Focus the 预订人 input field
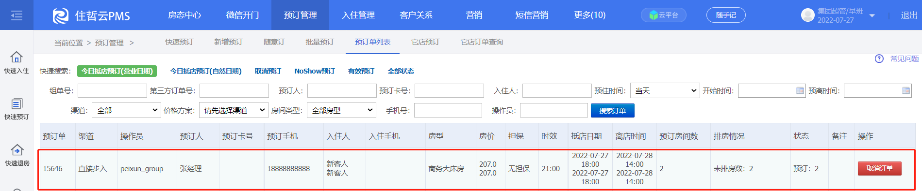 (342, 90)
